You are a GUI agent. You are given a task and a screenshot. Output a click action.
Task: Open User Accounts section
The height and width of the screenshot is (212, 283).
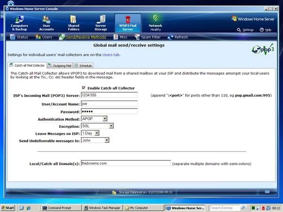[x=47, y=23]
